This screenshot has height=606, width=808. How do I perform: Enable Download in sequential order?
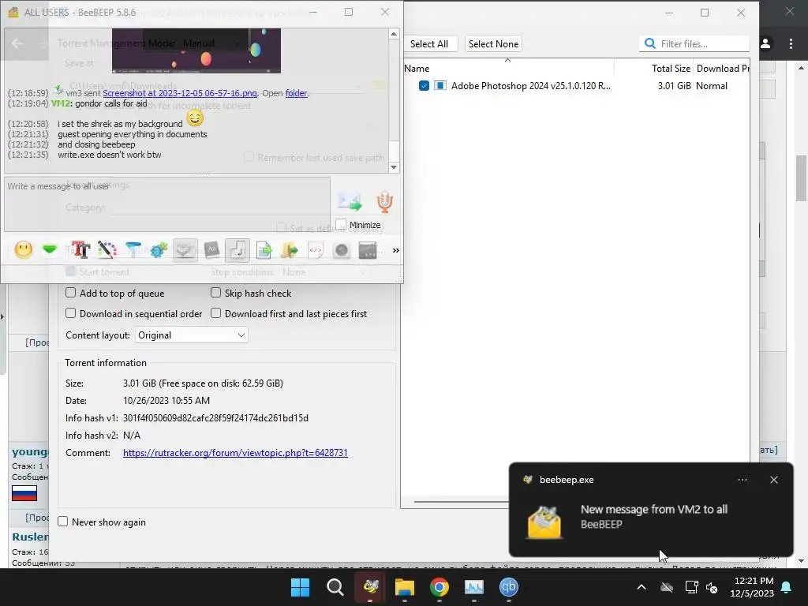point(70,313)
